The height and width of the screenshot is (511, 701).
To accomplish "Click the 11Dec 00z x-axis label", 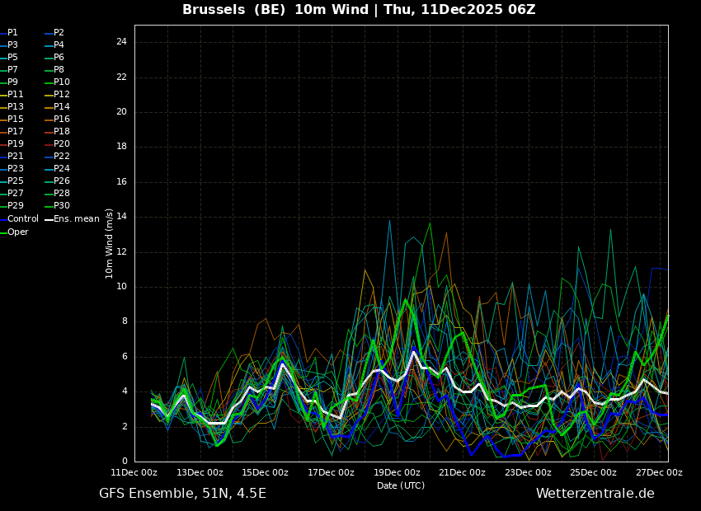I will pos(134,472).
